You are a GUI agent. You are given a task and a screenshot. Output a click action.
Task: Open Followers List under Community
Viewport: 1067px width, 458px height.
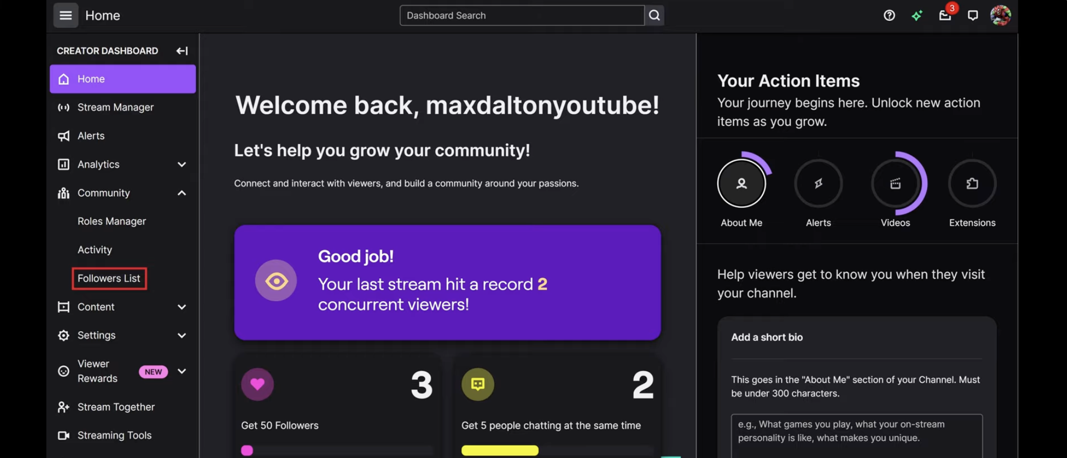pyautogui.click(x=109, y=279)
